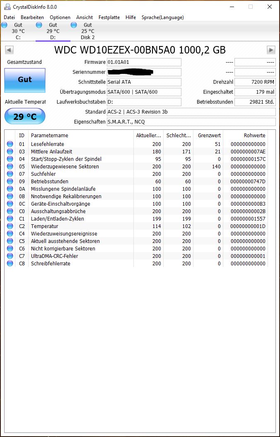This screenshot has width=280, height=437.
Task: Open the Optionen menu
Action: pos(60,17)
